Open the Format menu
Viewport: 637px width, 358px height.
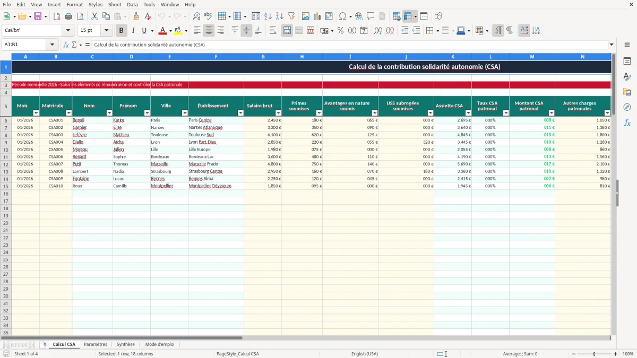[x=75, y=4]
